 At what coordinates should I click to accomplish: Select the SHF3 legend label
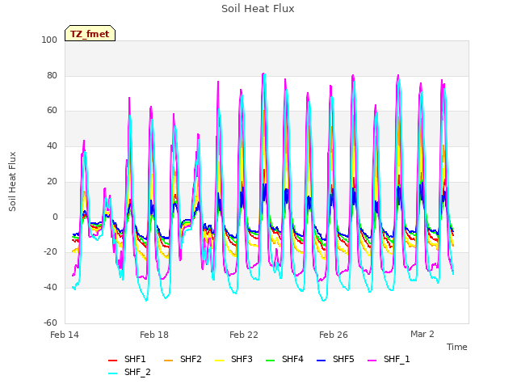242,359
